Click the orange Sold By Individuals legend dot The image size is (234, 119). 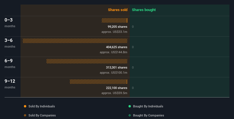[x=25, y=106]
